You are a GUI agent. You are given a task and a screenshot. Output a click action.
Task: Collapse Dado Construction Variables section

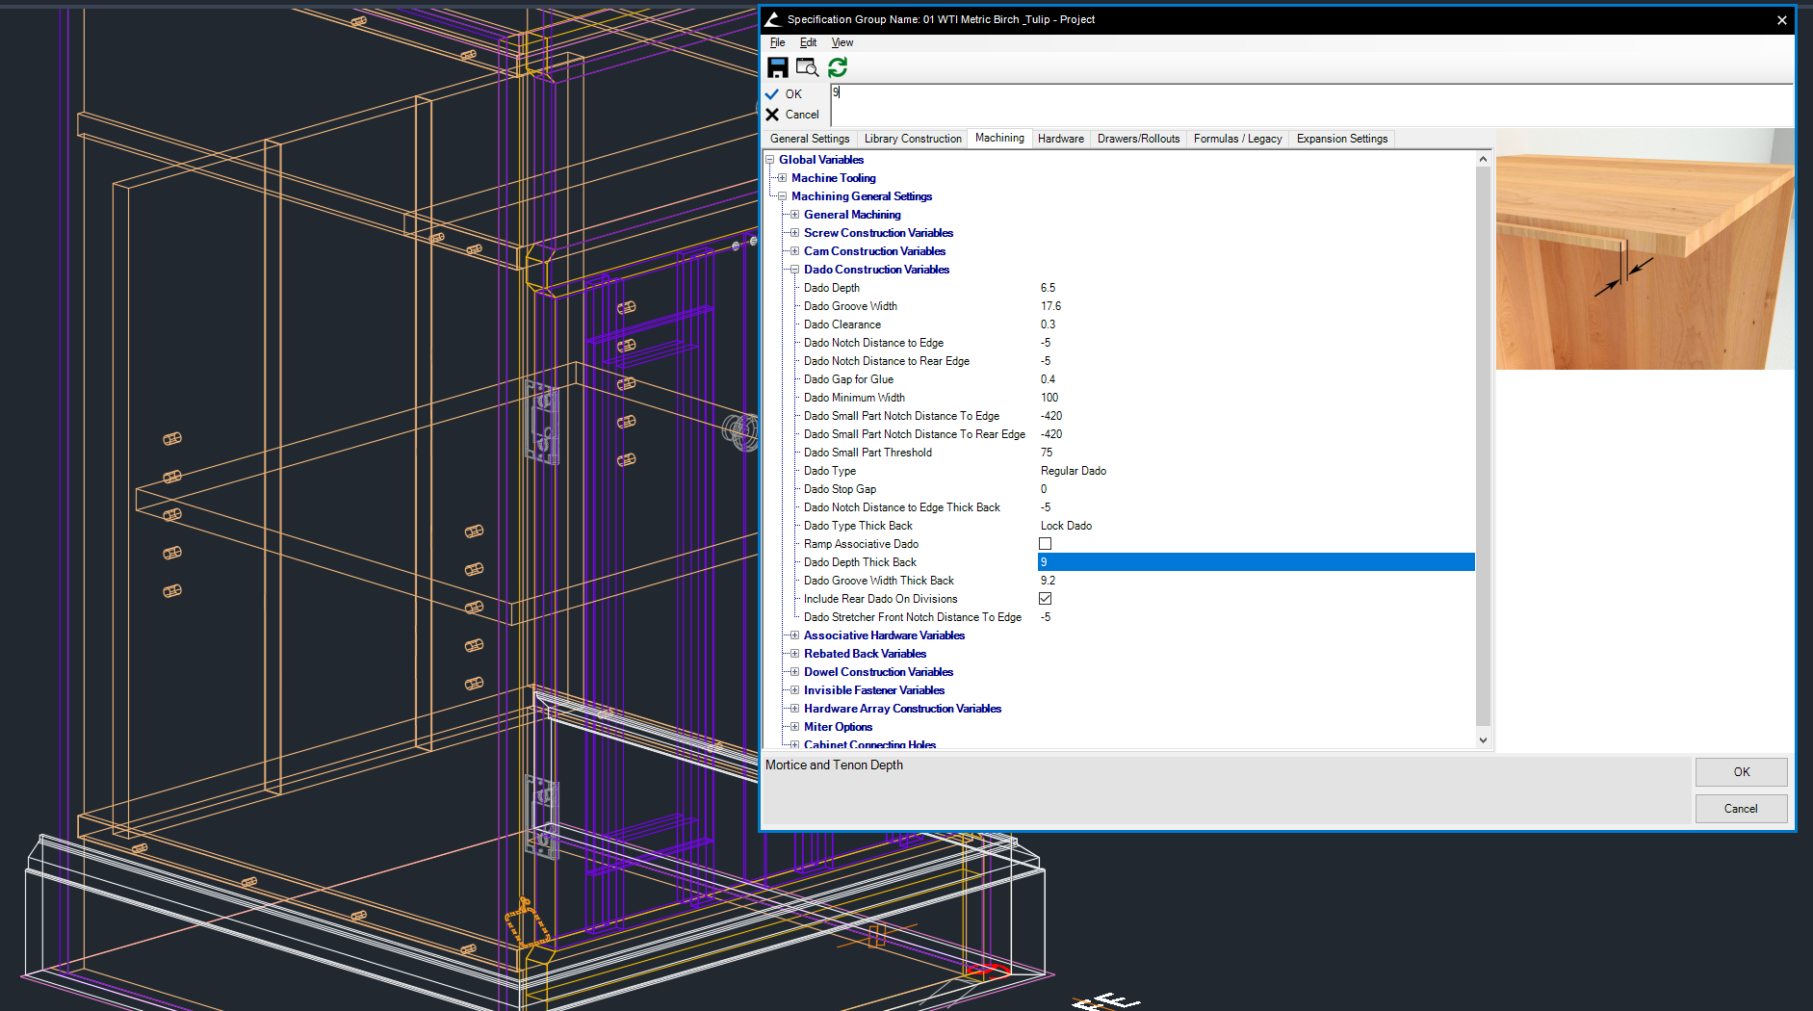click(x=794, y=270)
